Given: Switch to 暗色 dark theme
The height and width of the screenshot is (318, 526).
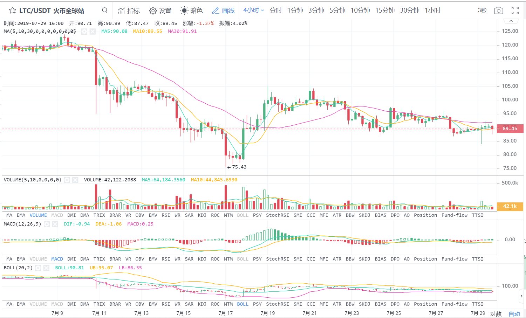Looking at the screenshot, I should point(191,11).
